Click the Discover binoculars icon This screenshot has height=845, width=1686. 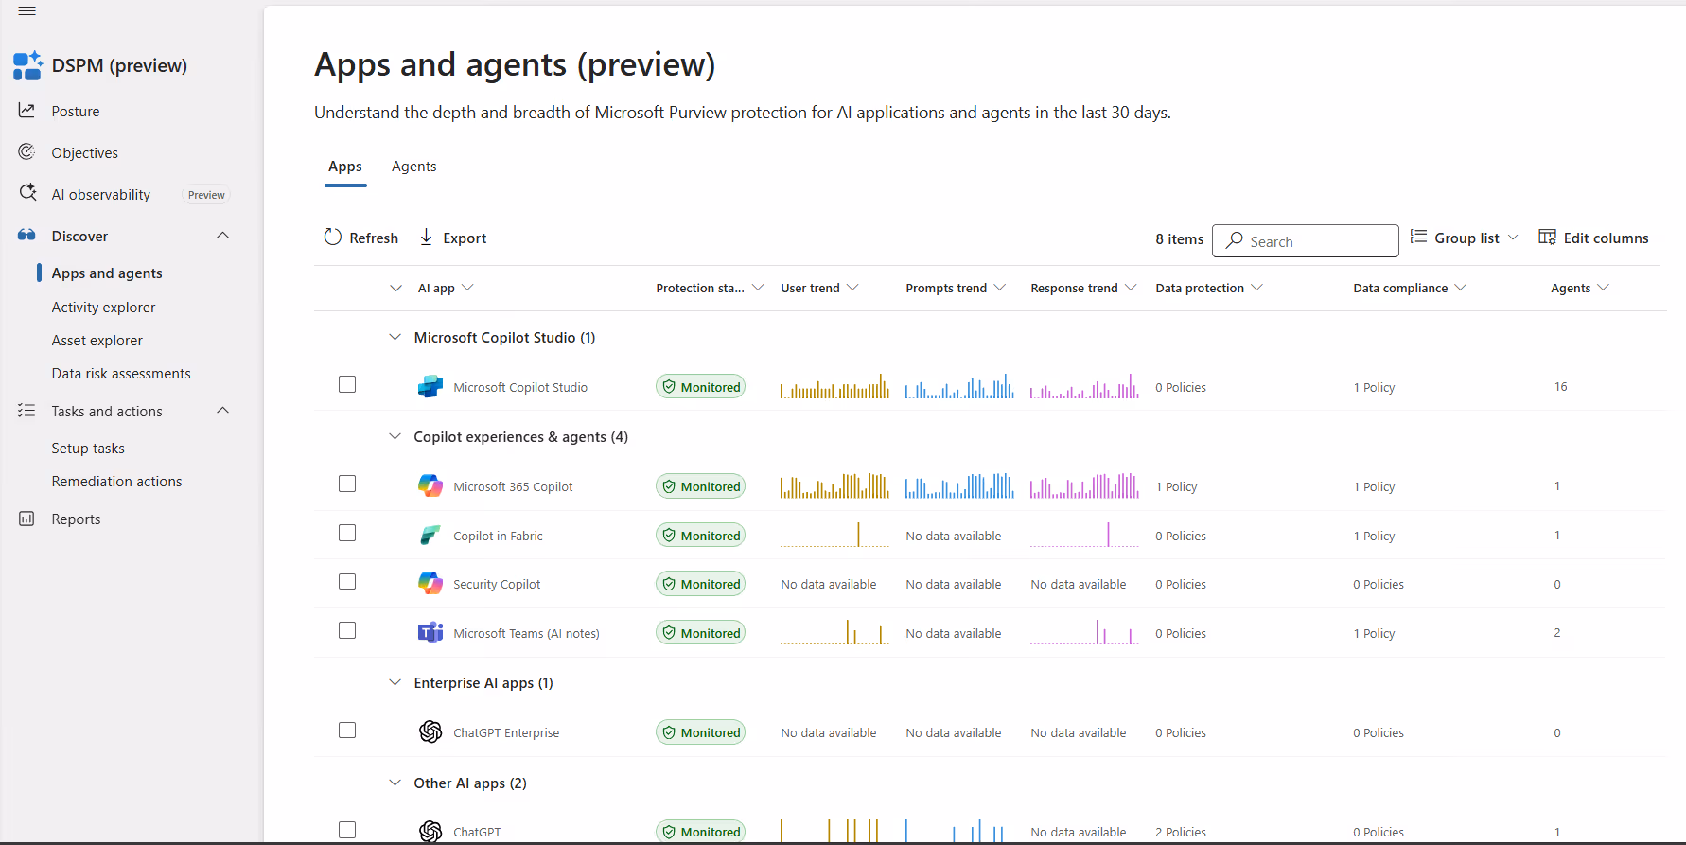tap(26, 236)
